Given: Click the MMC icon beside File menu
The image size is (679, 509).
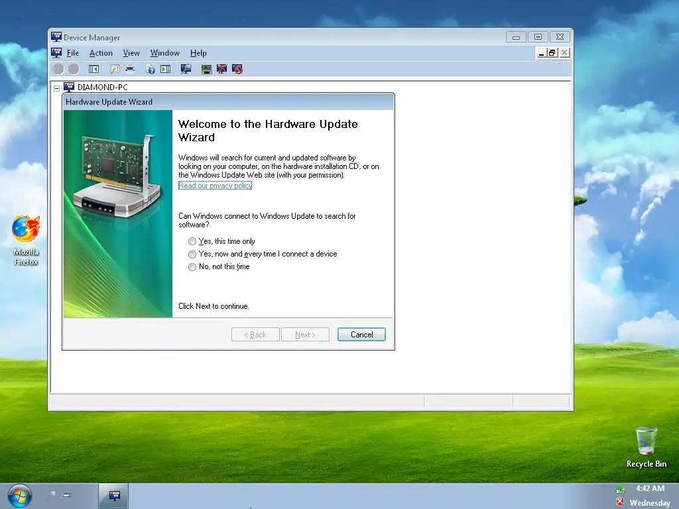Looking at the screenshot, I should [56, 53].
